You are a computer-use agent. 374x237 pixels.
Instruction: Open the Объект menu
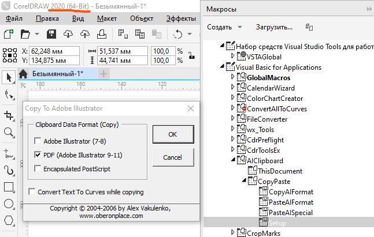point(142,18)
